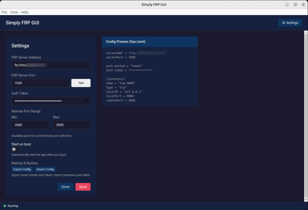Click the '[[proxies]]' preview line
The width and height of the screenshot is (308, 210).
tap(115, 79)
